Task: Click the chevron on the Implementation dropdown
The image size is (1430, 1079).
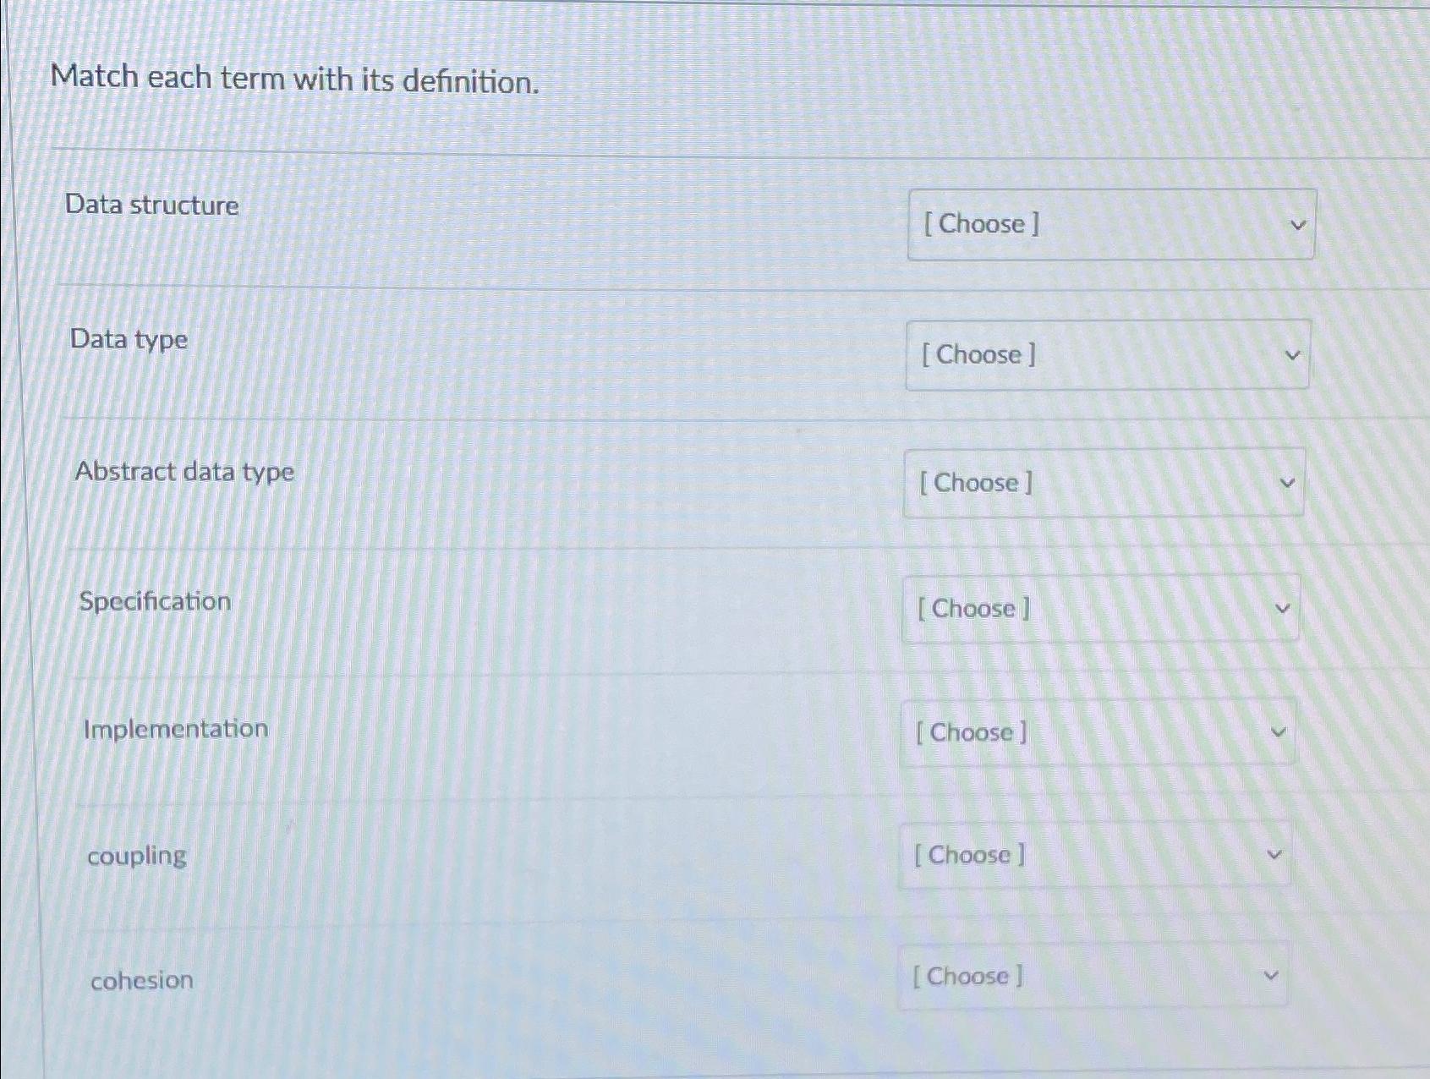Action: pos(1278,732)
